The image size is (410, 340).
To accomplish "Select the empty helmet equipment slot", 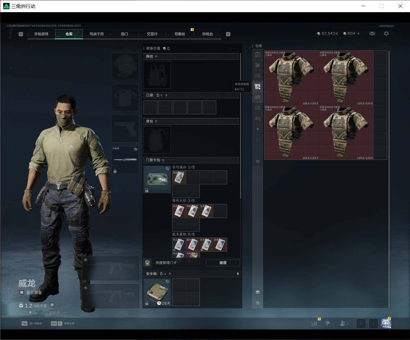I will 125,66.
